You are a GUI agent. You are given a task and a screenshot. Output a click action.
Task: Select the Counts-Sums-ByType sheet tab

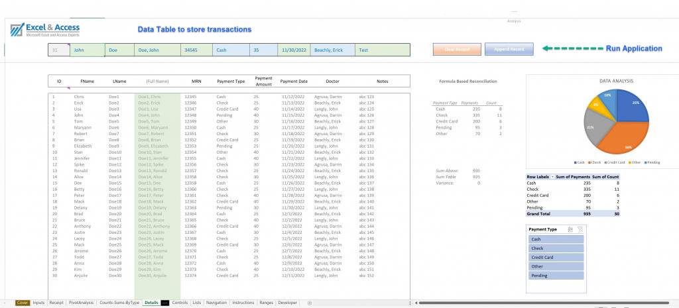[x=119, y=303]
